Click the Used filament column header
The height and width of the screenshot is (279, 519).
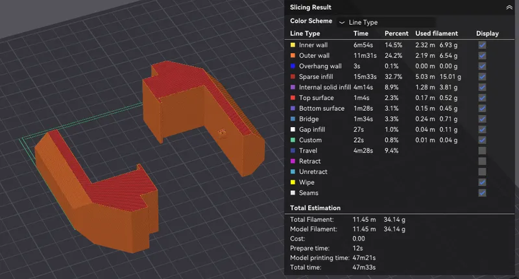(437, 34)
